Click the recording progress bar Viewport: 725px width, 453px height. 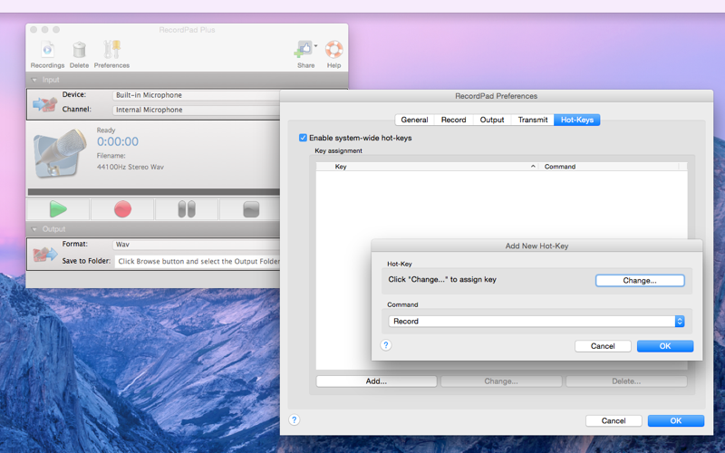coord(153,192)
